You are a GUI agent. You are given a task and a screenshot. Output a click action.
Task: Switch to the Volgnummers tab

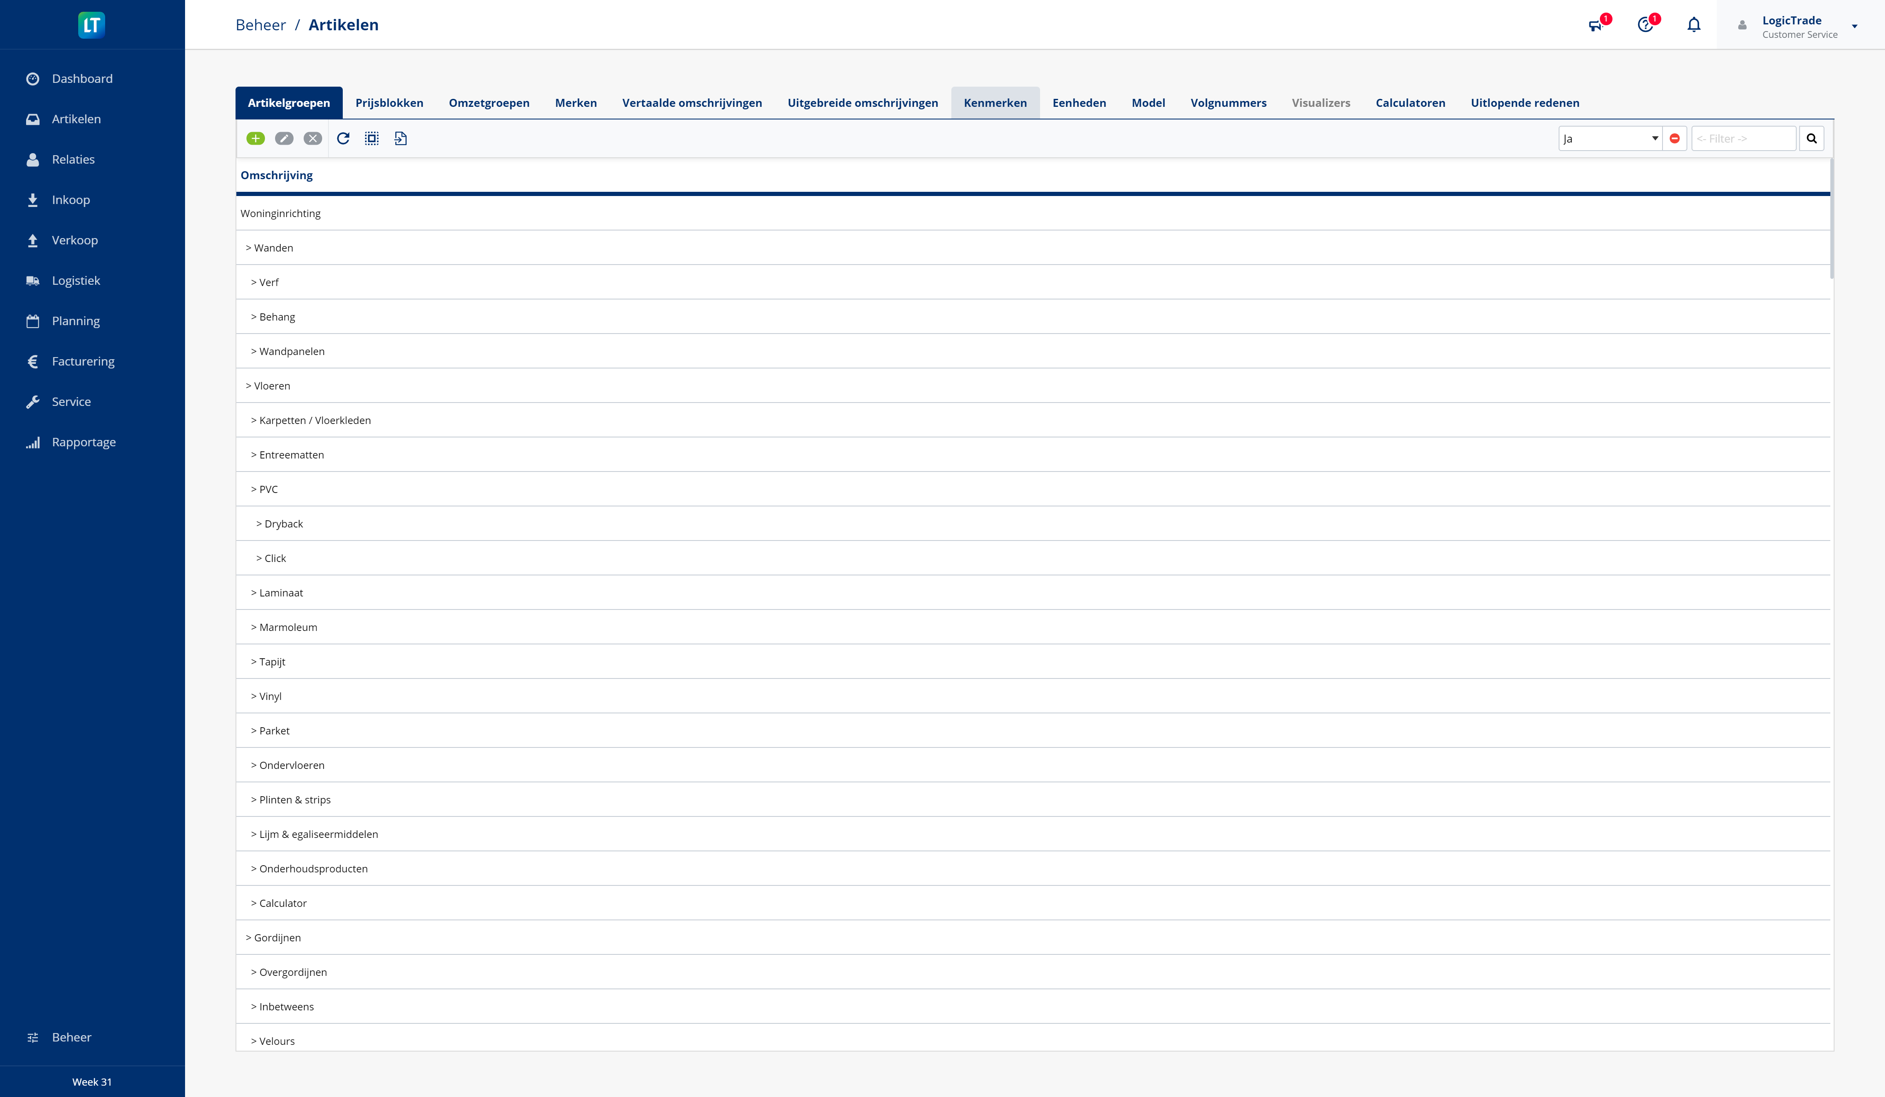click(x=1228, y=103)
